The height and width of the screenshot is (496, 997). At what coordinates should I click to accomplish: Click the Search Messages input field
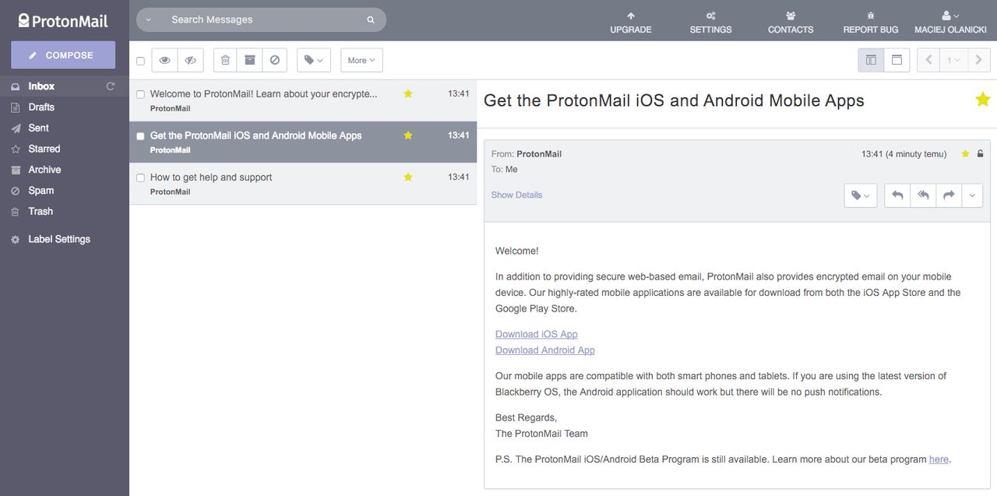point(265,19)
